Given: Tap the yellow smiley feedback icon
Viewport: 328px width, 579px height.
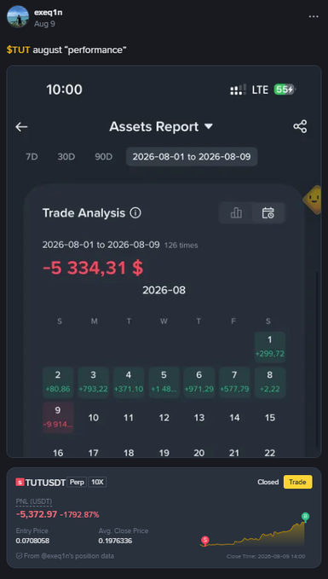Looking at the screenshot, I should click(312, 200).
